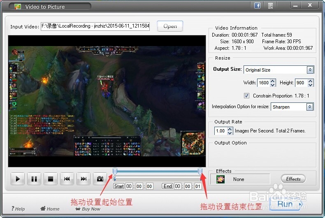Decrease Width with down arrow

pyautogui.click(x=273, y=85)
